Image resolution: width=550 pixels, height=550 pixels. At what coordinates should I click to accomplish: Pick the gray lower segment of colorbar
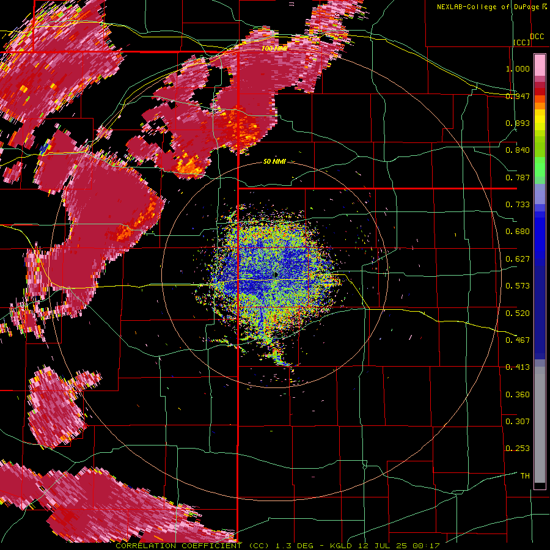tap(540, 425)
